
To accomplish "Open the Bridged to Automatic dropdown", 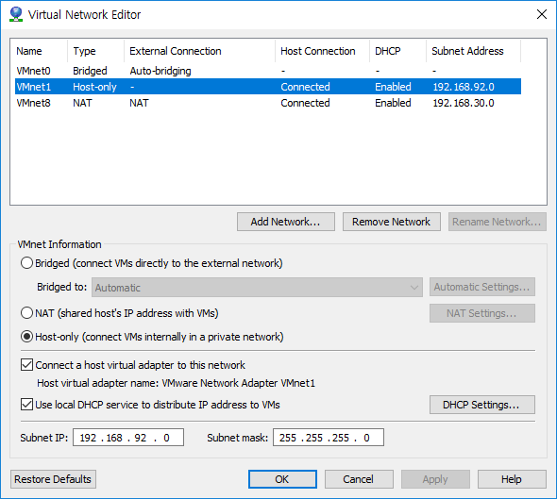I will [257, 287].
